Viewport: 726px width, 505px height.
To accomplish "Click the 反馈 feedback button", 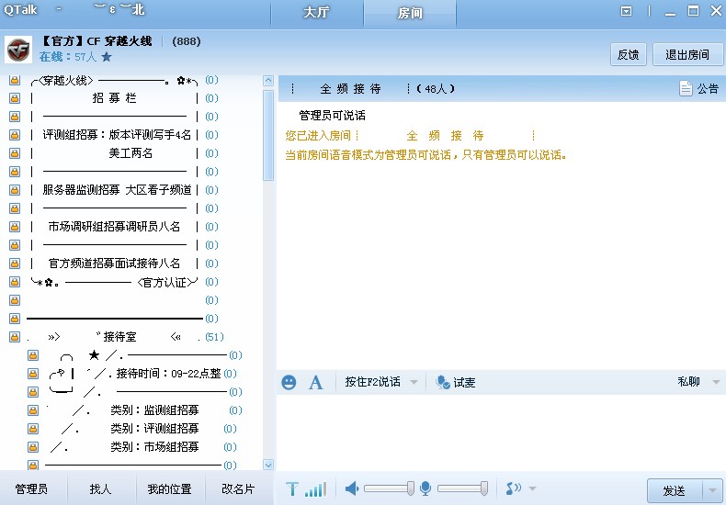I will (x=629, y=54).
